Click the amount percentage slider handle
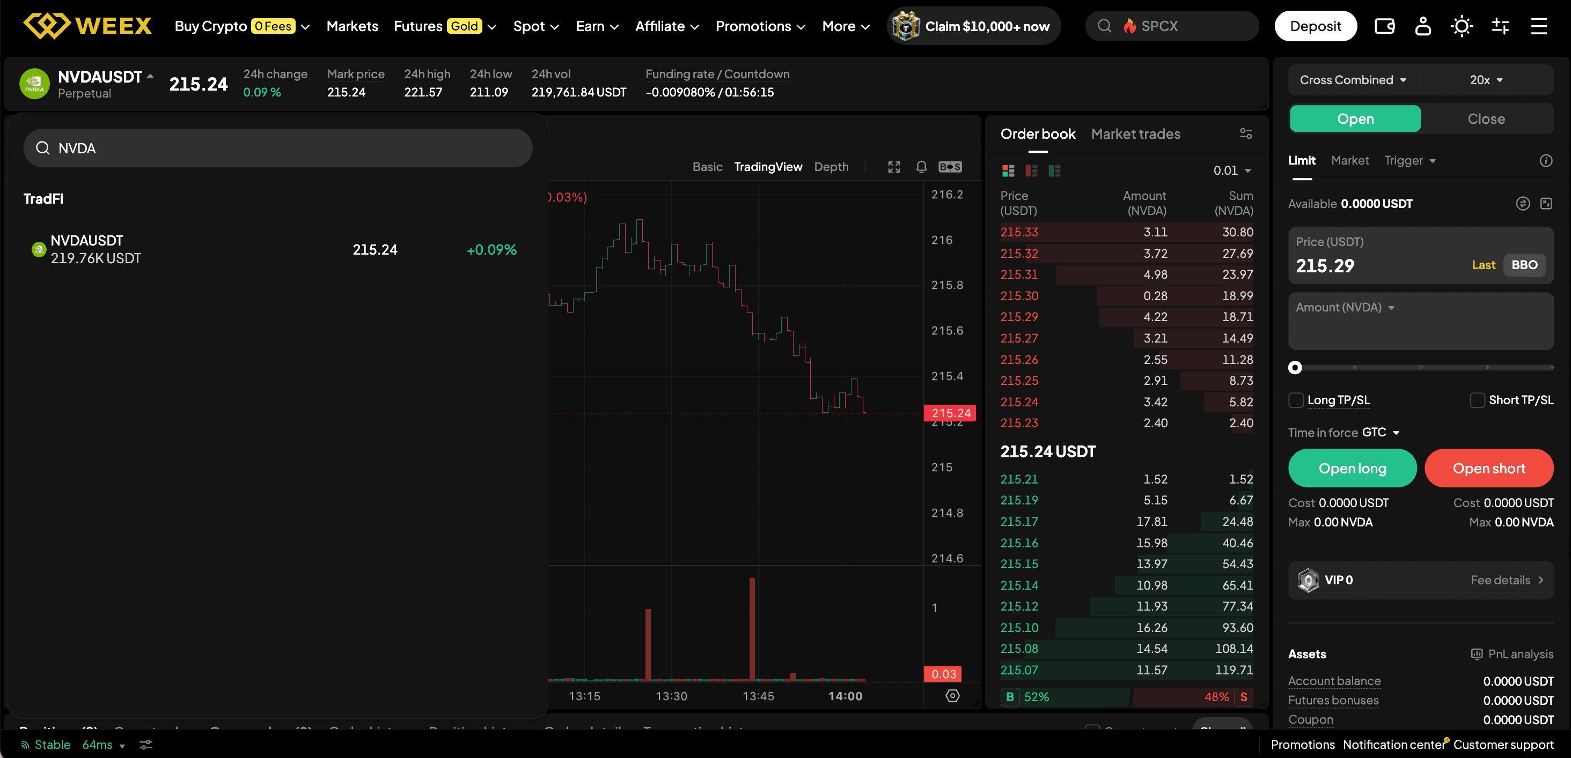Image resolution: width=1571 pixels, height=758 pixels. pyautogui.click(x=1295, y=367)
